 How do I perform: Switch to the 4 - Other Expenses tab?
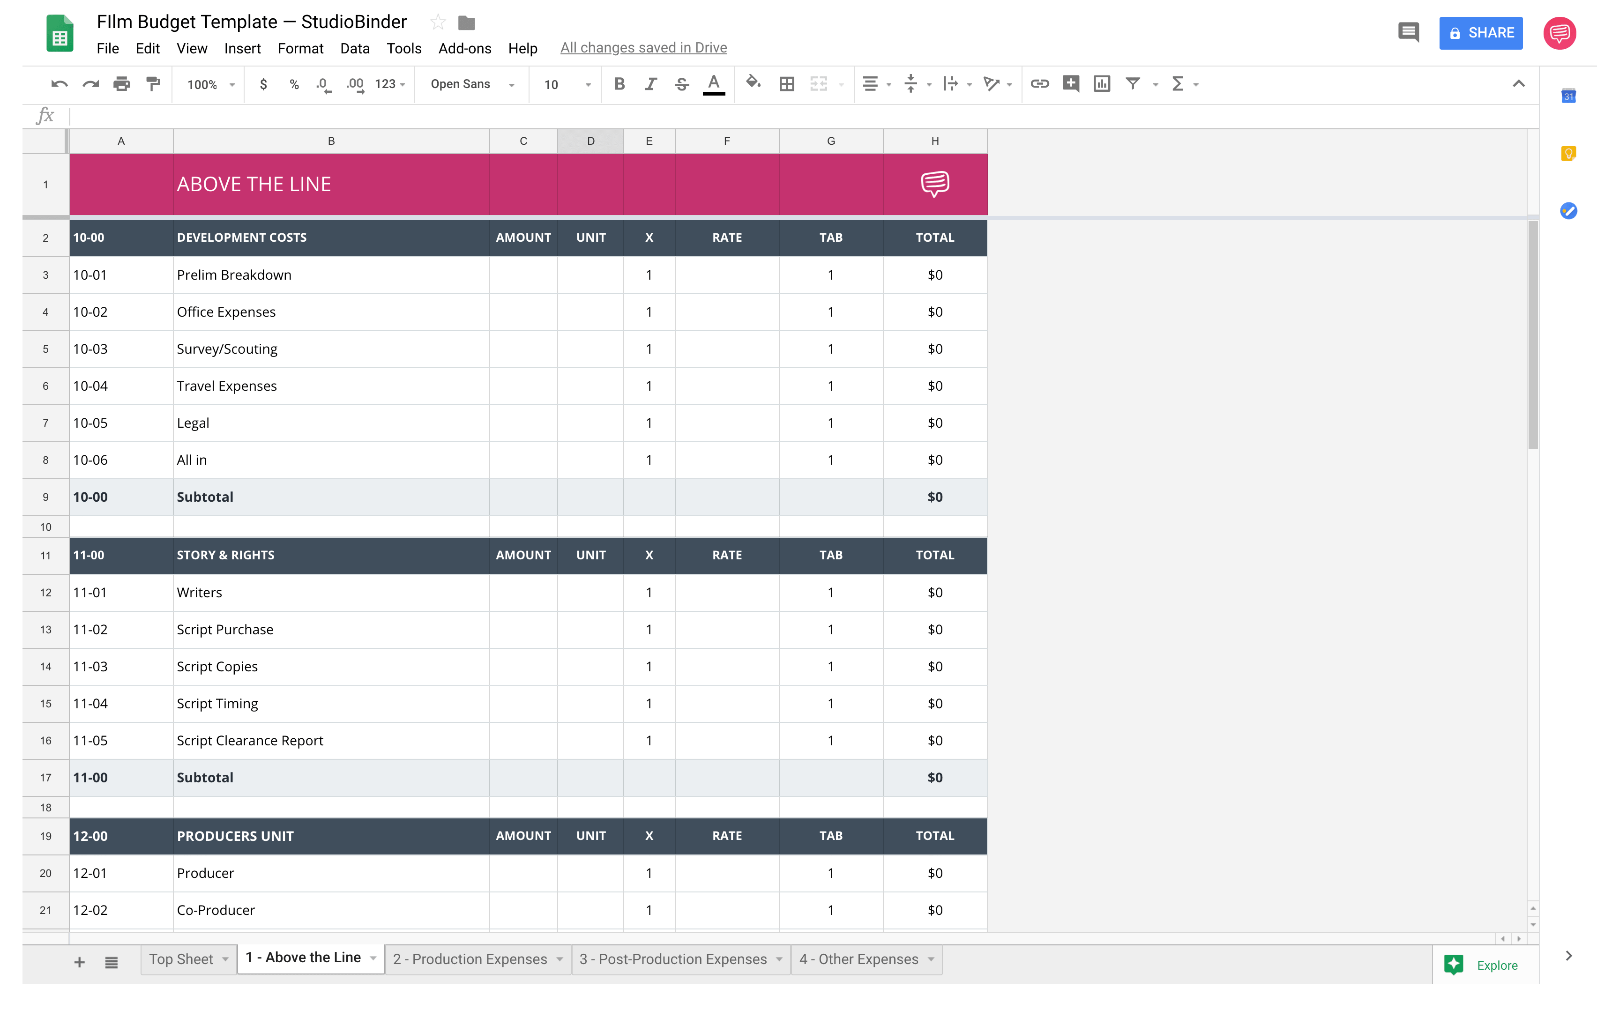[858, 959]
